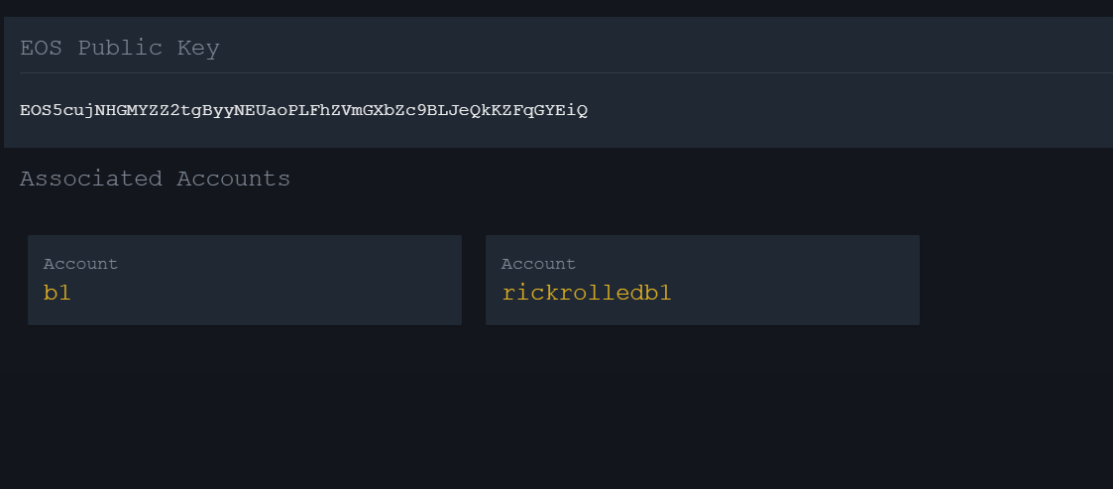Click the empty panel area right of the key
This screenshot has height=489, width=1113.
point(851,111)
